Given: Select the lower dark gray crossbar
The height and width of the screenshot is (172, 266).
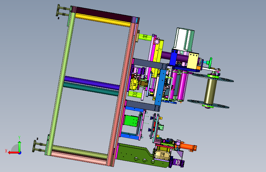Looking at the screenshot, I should click(143, 105).
